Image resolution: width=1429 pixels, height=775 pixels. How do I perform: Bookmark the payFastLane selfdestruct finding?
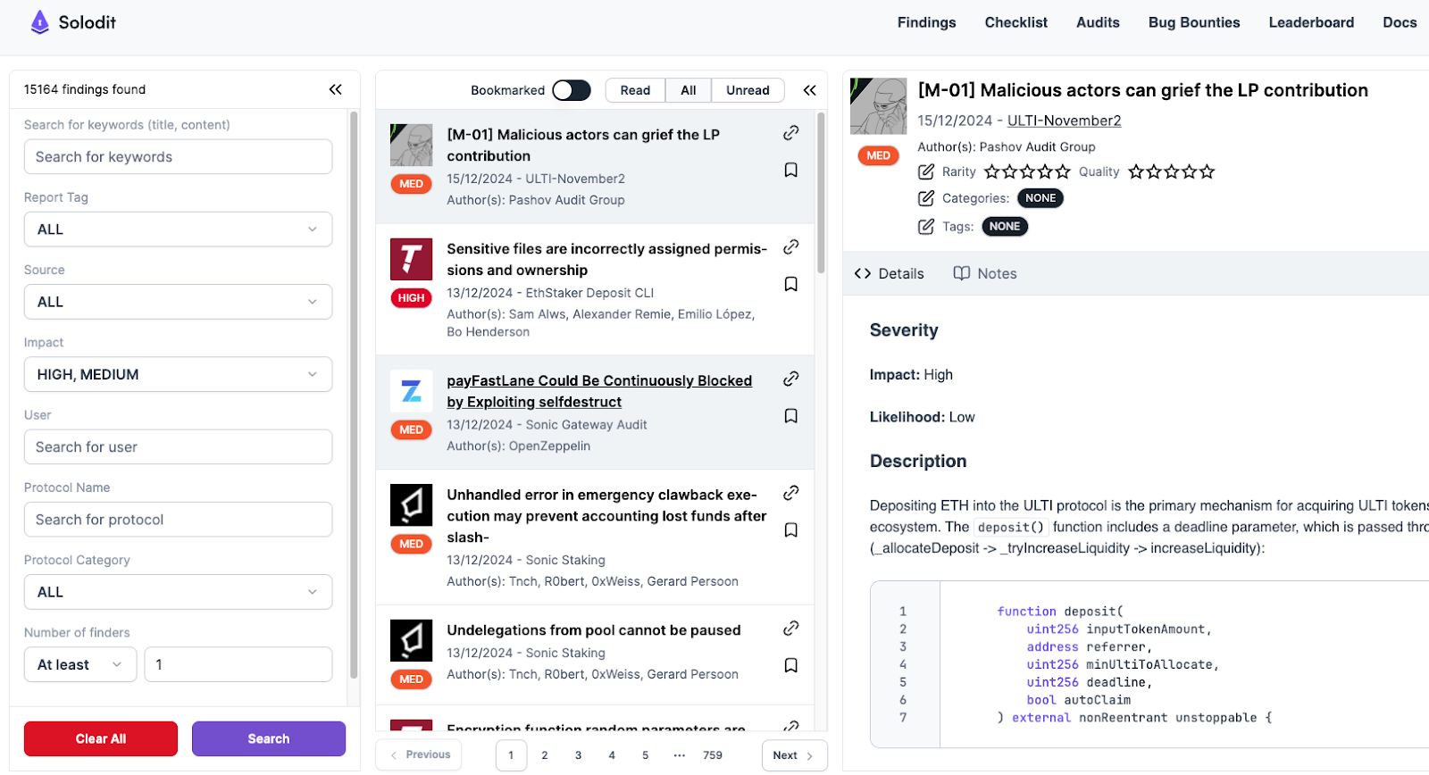point(790,416)
